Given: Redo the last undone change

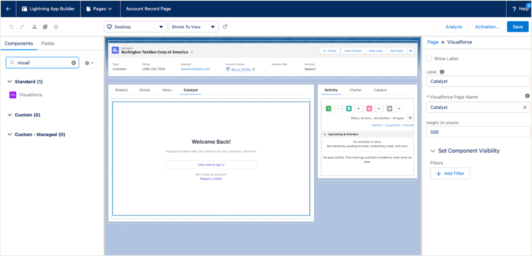Looking at the screenshot, I should coord(22,27).
